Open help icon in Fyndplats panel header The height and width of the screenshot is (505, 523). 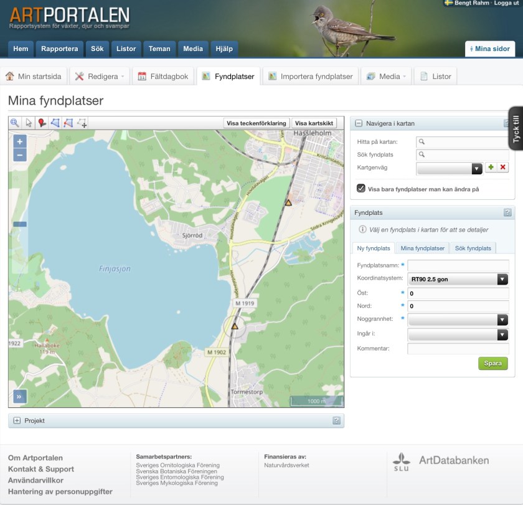[x=508, y=213]
